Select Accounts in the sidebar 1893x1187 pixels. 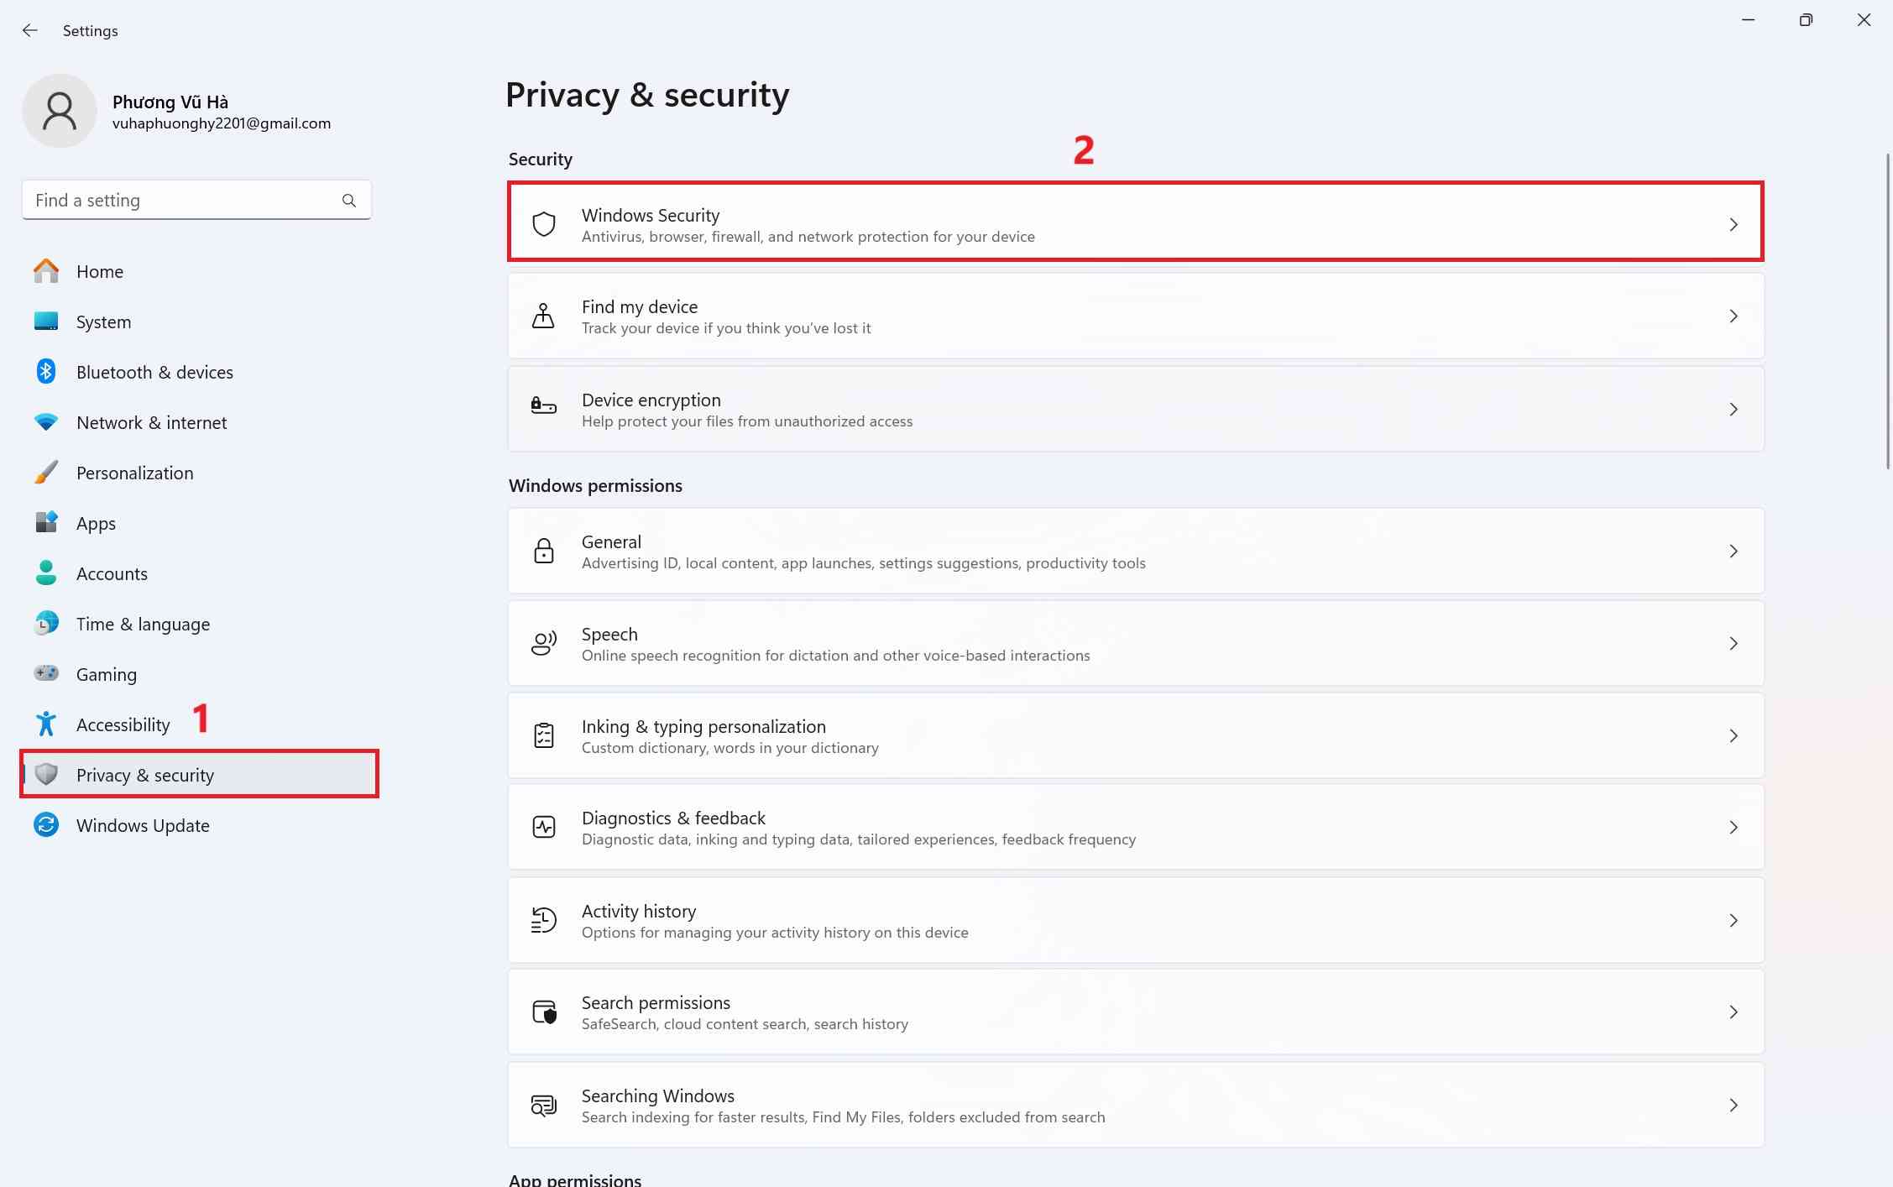point(112,573)
